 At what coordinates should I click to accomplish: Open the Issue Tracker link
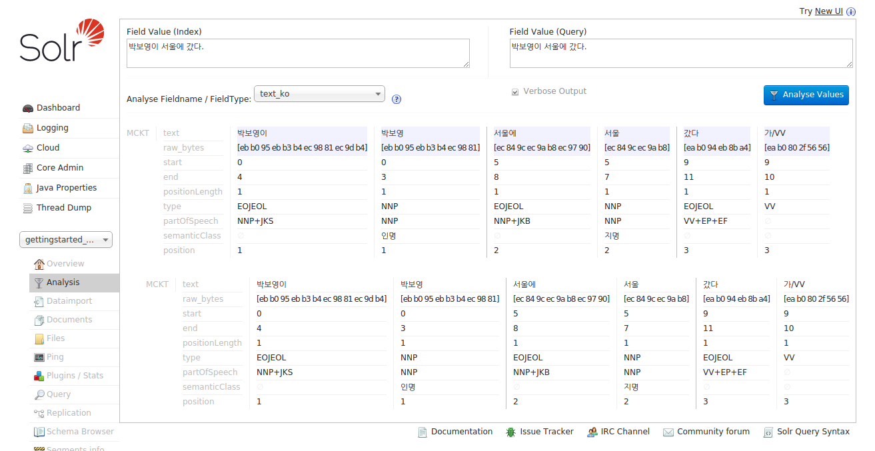[546, 432]
